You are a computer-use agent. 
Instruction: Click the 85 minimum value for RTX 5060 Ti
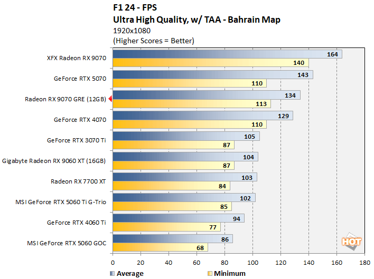point(224,207)
